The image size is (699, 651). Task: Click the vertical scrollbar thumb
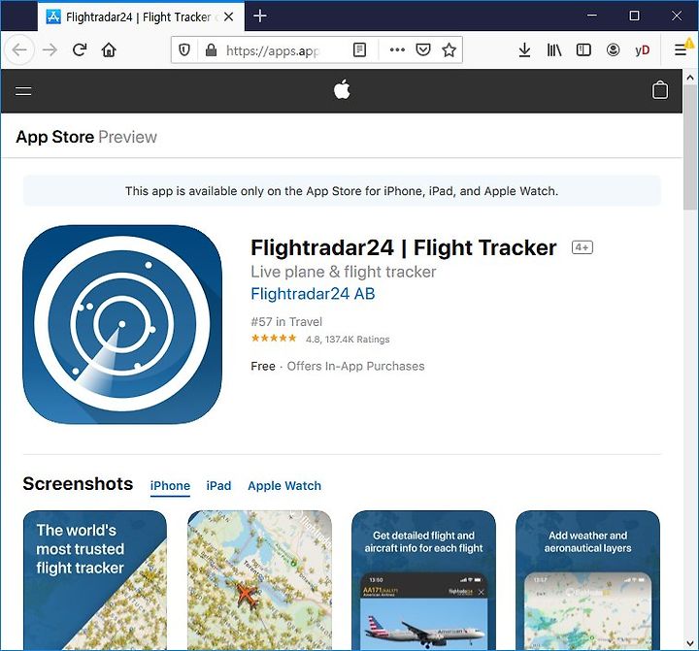[x=690, y=147]
